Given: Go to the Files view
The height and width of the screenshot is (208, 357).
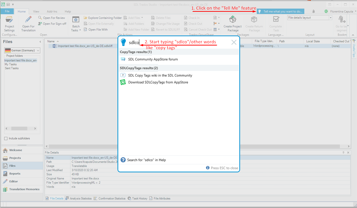Looking at the screenshot, I should pos(22,166).
